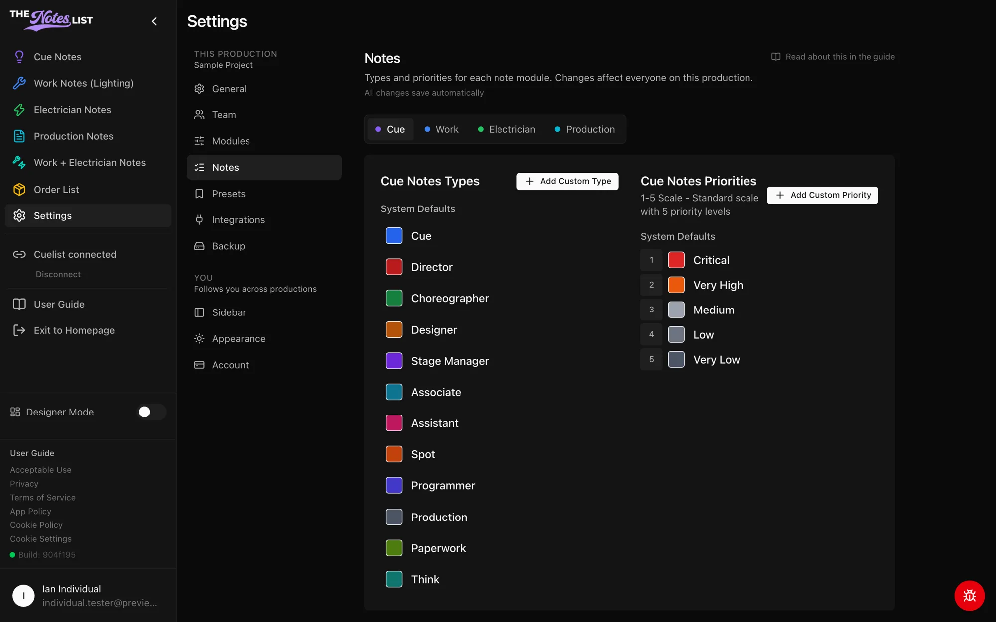Image resolution: width=996 pixels, height=622 pixels.
Task: Click the Ian Individual user avatar
Action: [x=23, y=596]
